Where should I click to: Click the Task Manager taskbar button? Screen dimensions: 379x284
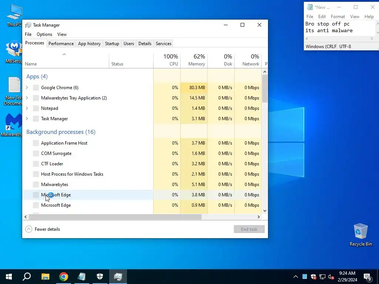(118, 277)
